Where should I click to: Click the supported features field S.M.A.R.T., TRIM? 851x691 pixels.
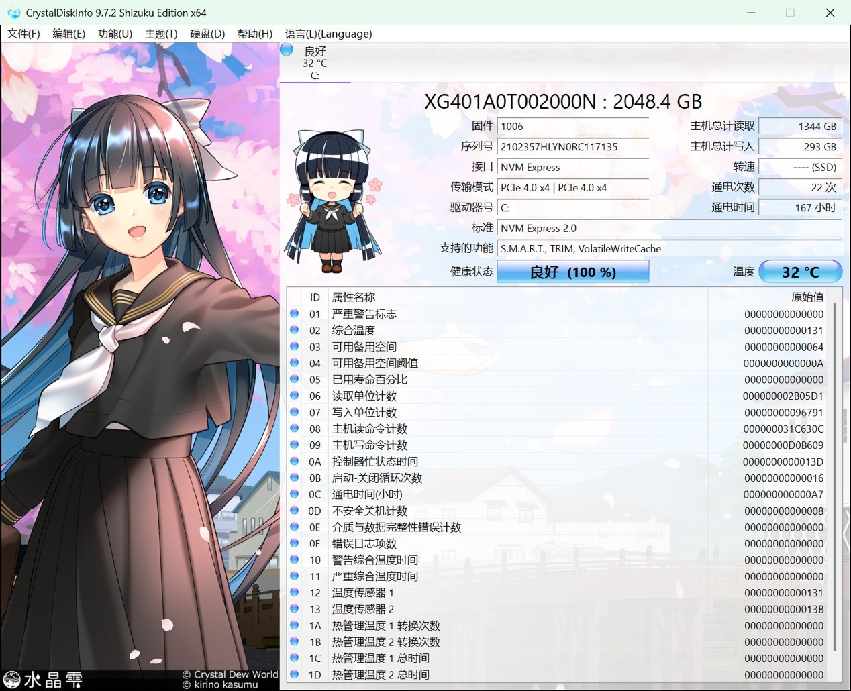point(670,248)
